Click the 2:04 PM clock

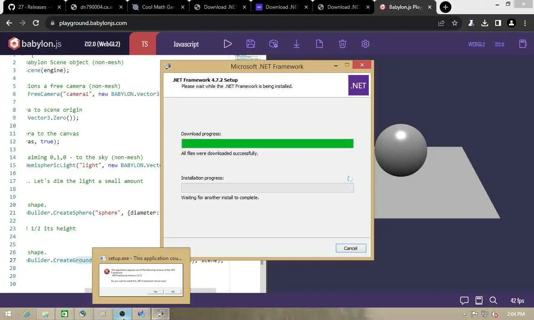(x=516, y=314)
